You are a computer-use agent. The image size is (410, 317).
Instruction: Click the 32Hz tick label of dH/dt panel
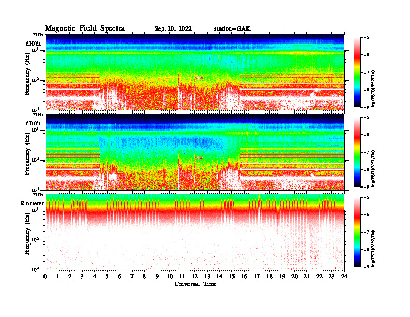pos(38,35)
